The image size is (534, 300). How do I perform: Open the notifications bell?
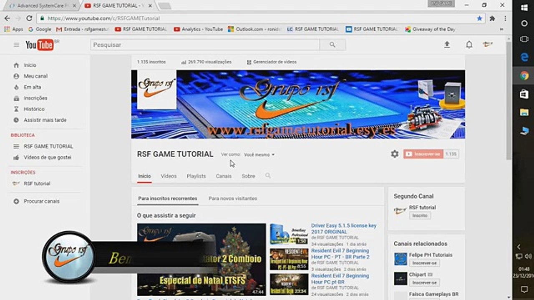[469, 45]
